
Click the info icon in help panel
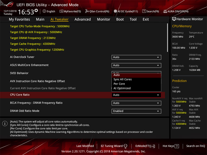coord(5,123)
